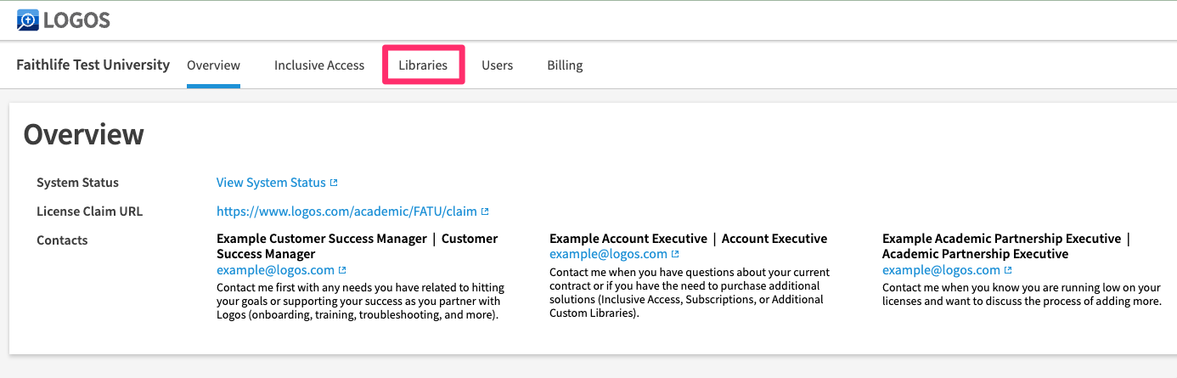Click the License Claim URL label
The height and width of the screenshot is (378, 1177).
pyautogui.click(x=89, y=212)
